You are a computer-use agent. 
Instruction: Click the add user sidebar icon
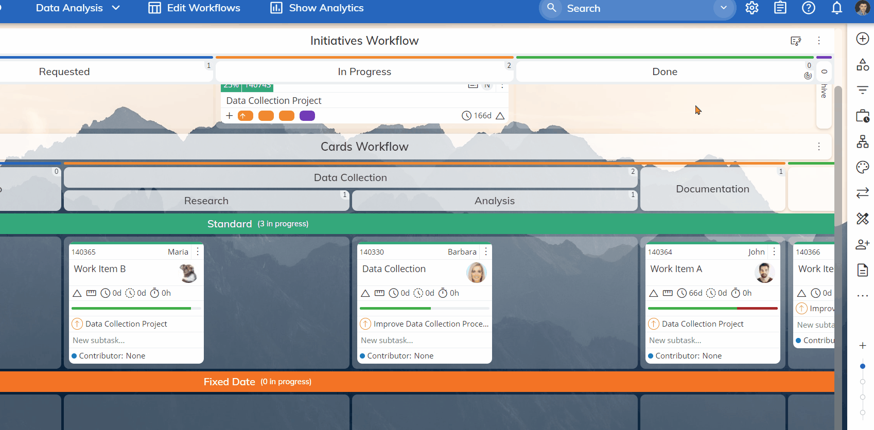coord(863,244)
